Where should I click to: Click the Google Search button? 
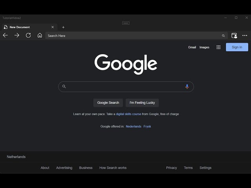point(108,103)
